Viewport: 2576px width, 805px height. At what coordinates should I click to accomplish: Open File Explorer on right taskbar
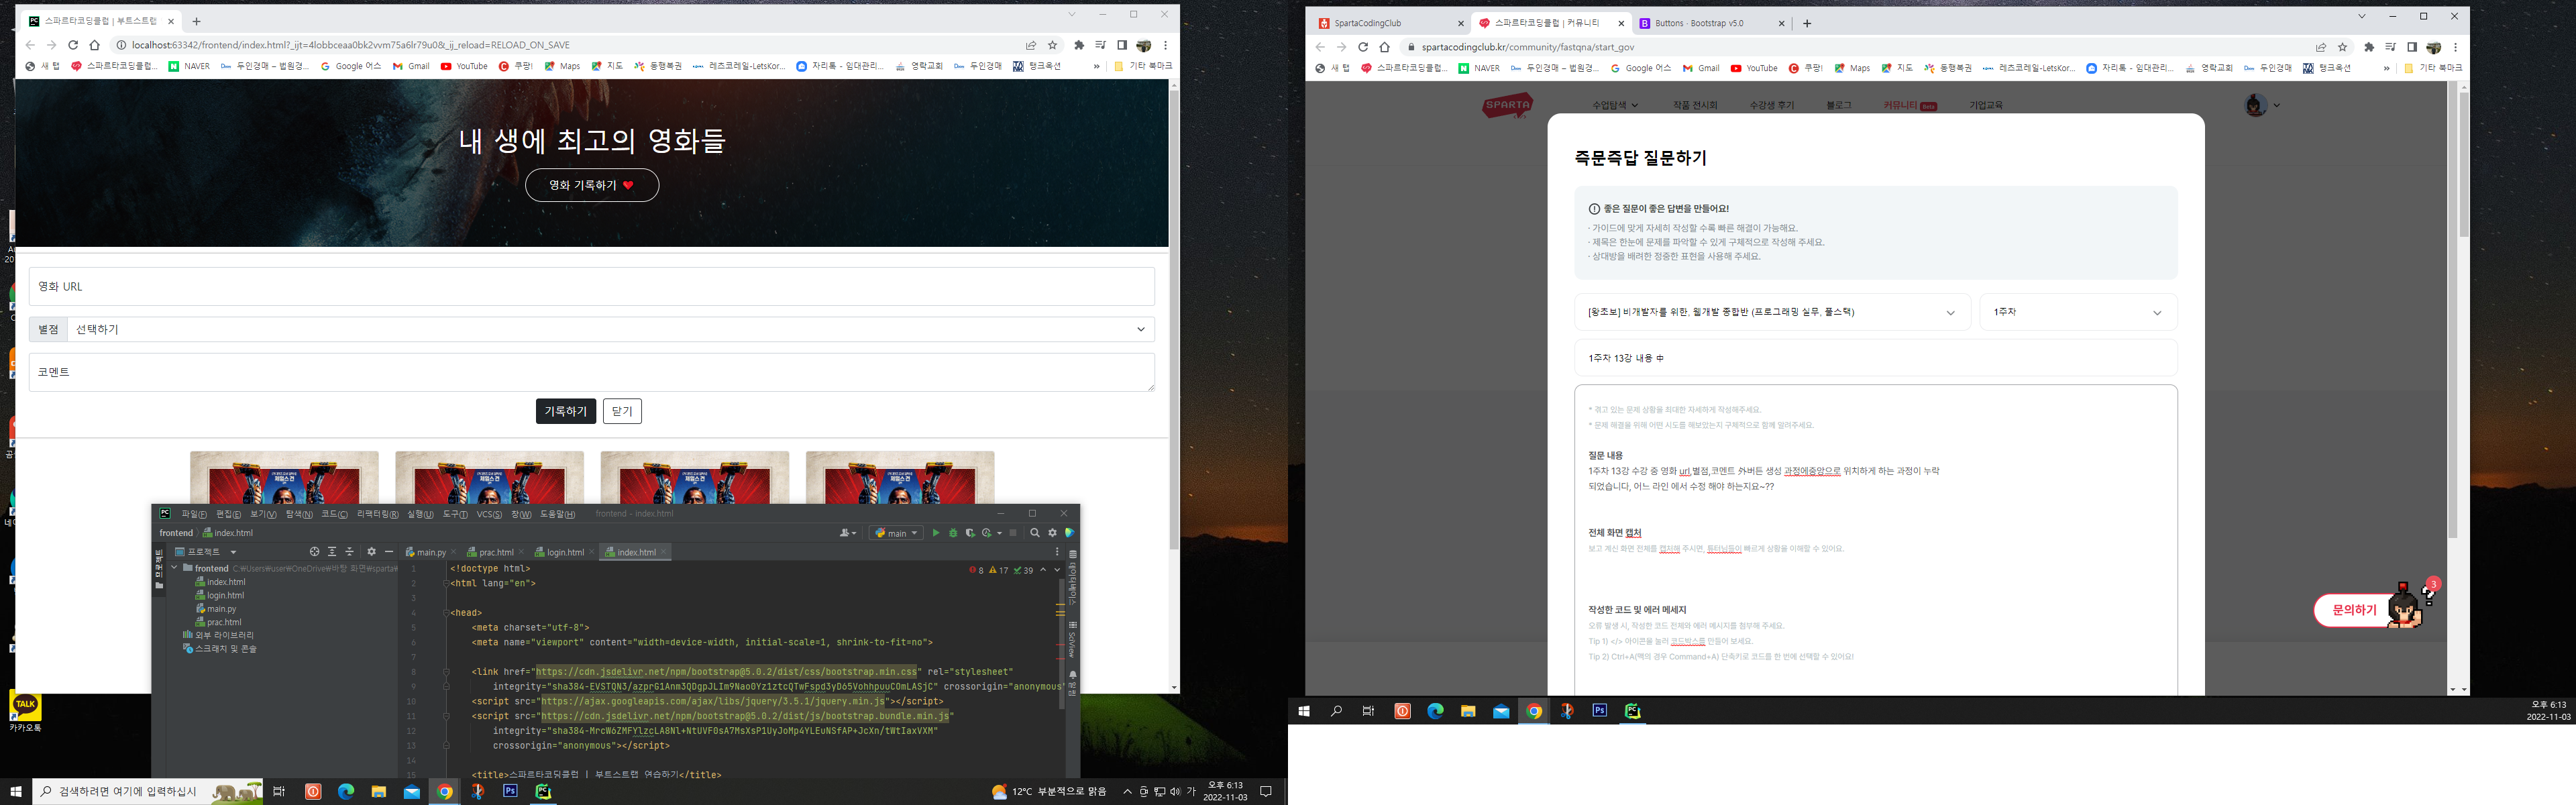1468,711
